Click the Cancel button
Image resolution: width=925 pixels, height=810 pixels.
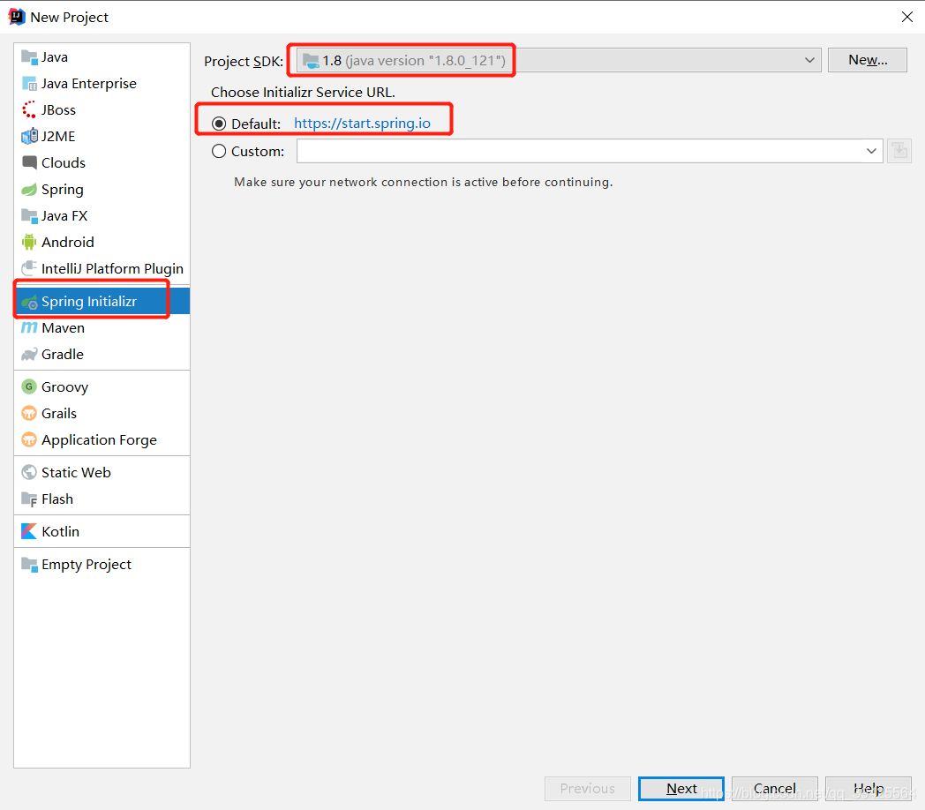[x=775, y=788]
